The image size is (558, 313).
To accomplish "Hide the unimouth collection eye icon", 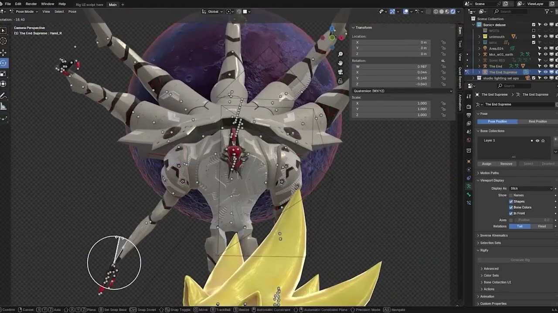I will tap(545, 37).
